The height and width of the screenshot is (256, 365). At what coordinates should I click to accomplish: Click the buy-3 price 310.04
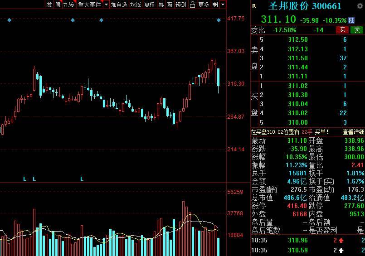[x=298, y=104]
